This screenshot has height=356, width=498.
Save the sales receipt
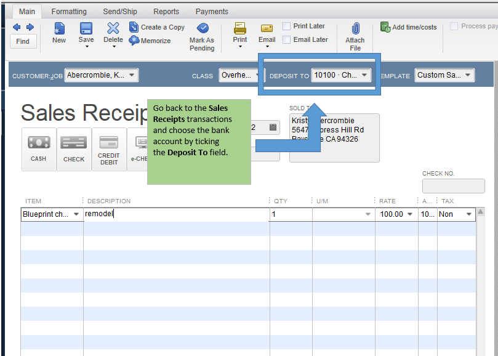pos(86,33)
